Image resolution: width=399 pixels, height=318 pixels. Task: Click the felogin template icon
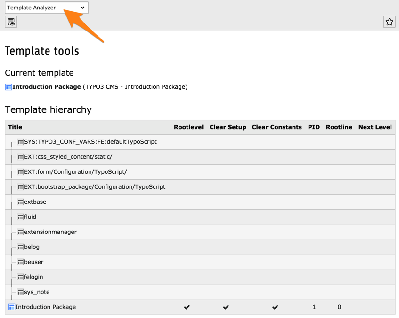(x=20, y=277)
